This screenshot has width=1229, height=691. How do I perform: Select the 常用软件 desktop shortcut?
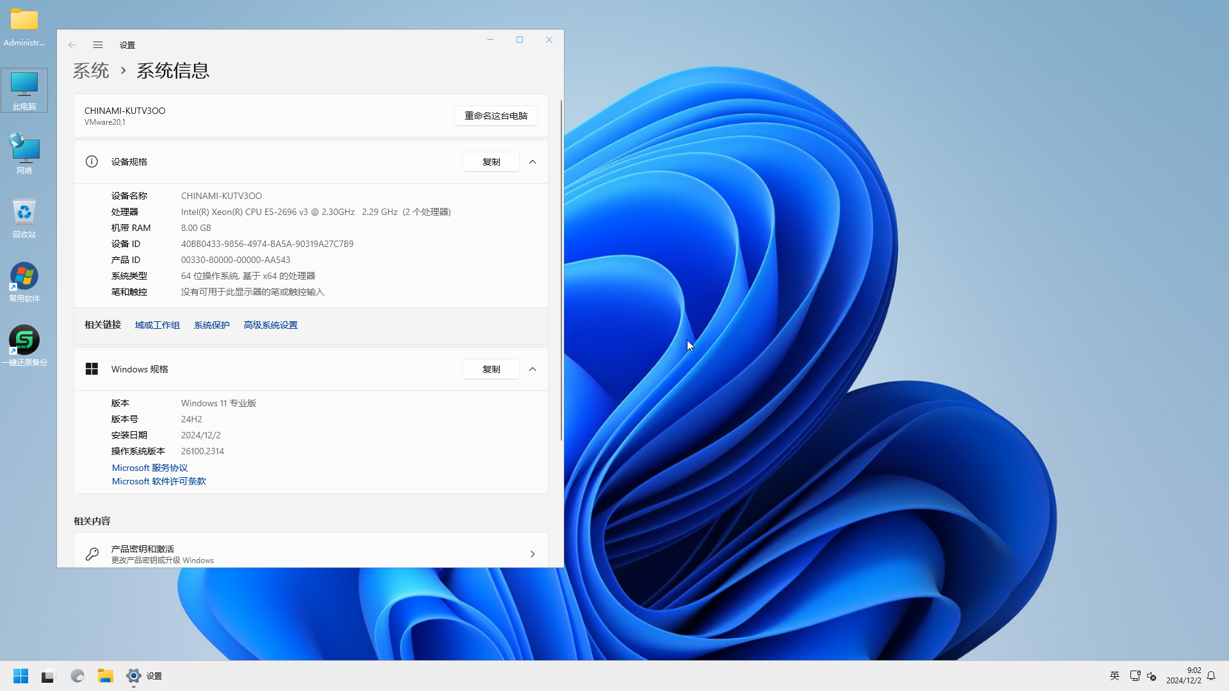(24, 282)
